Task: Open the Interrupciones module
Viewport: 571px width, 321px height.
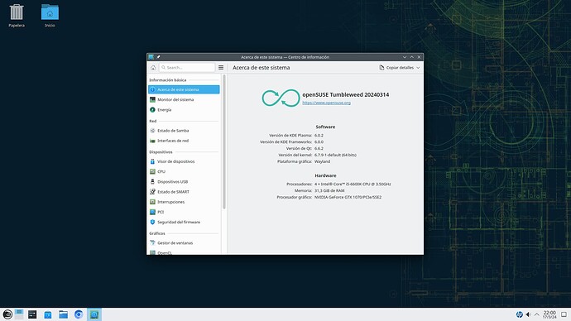Action: point(184,202)
